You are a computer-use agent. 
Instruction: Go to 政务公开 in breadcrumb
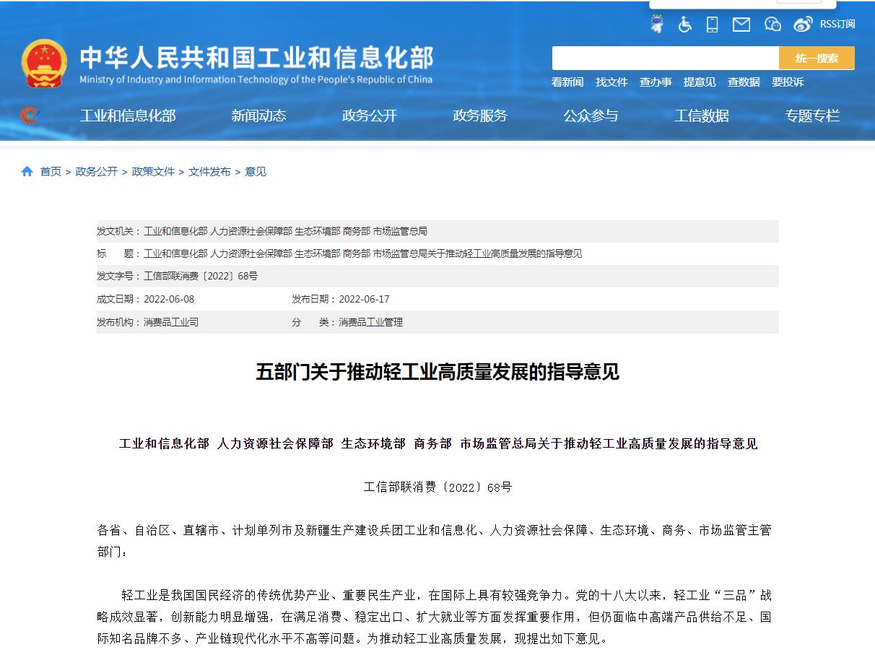coord(97,171)
